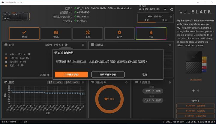Click 立即重新啟動 to restart now

pos(71,74)
